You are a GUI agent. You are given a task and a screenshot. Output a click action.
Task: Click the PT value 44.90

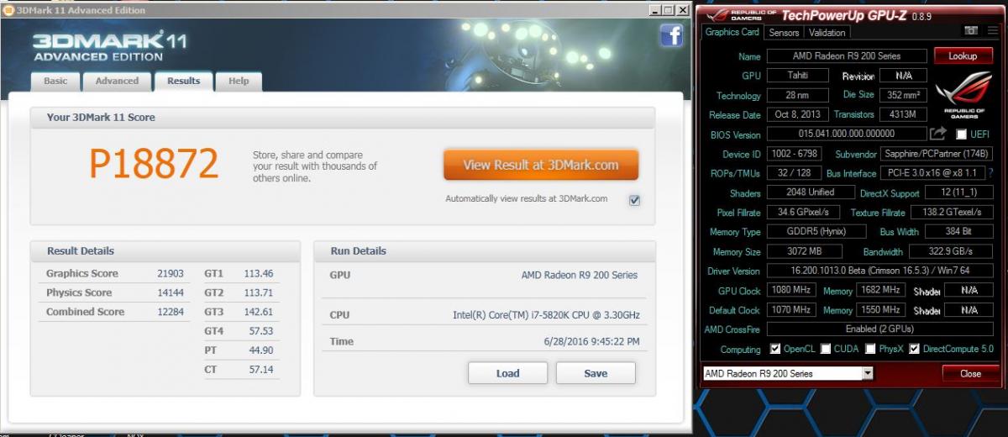coord(262,350)
